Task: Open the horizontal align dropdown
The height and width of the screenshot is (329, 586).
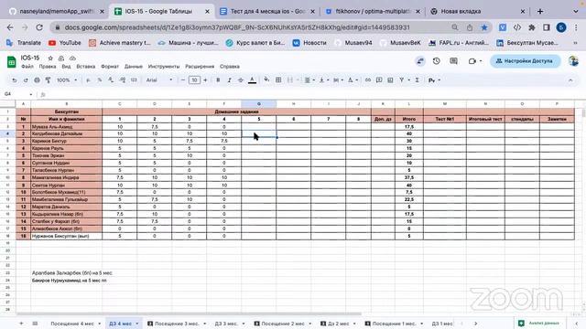Action: point(309,80)
